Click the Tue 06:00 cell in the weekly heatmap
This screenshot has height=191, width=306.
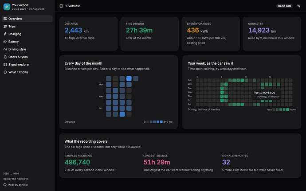(x=222, y=88)
